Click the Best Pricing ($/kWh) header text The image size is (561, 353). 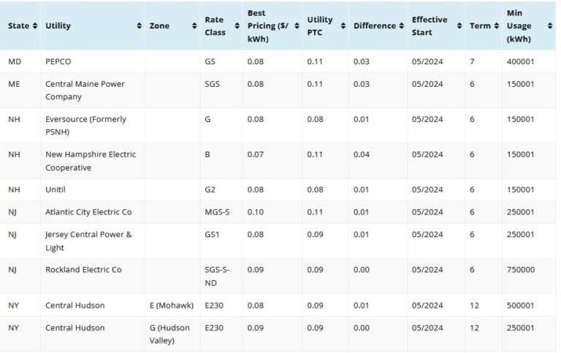pos(267,26)
